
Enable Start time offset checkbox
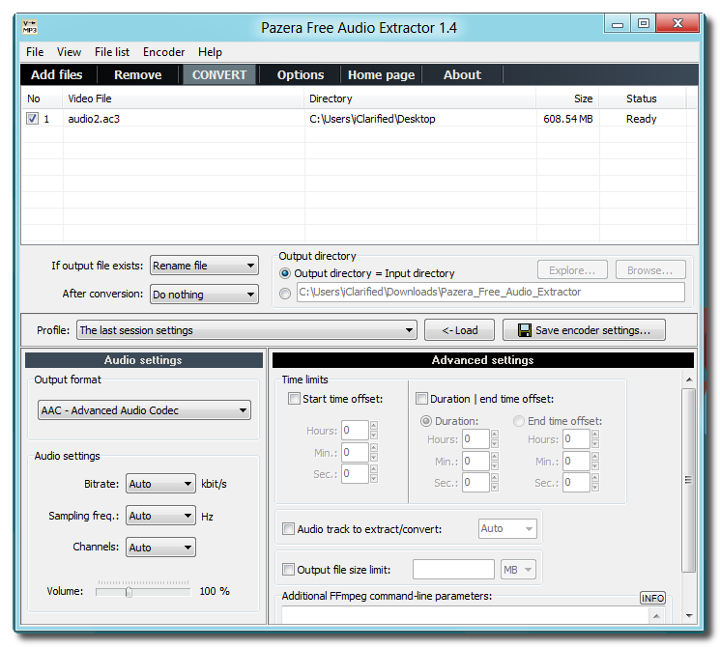[x=294, y=398]
